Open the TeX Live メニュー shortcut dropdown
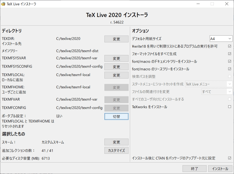Image resolution: width=234 pixels, height=174 pixels. coord(208,84)
